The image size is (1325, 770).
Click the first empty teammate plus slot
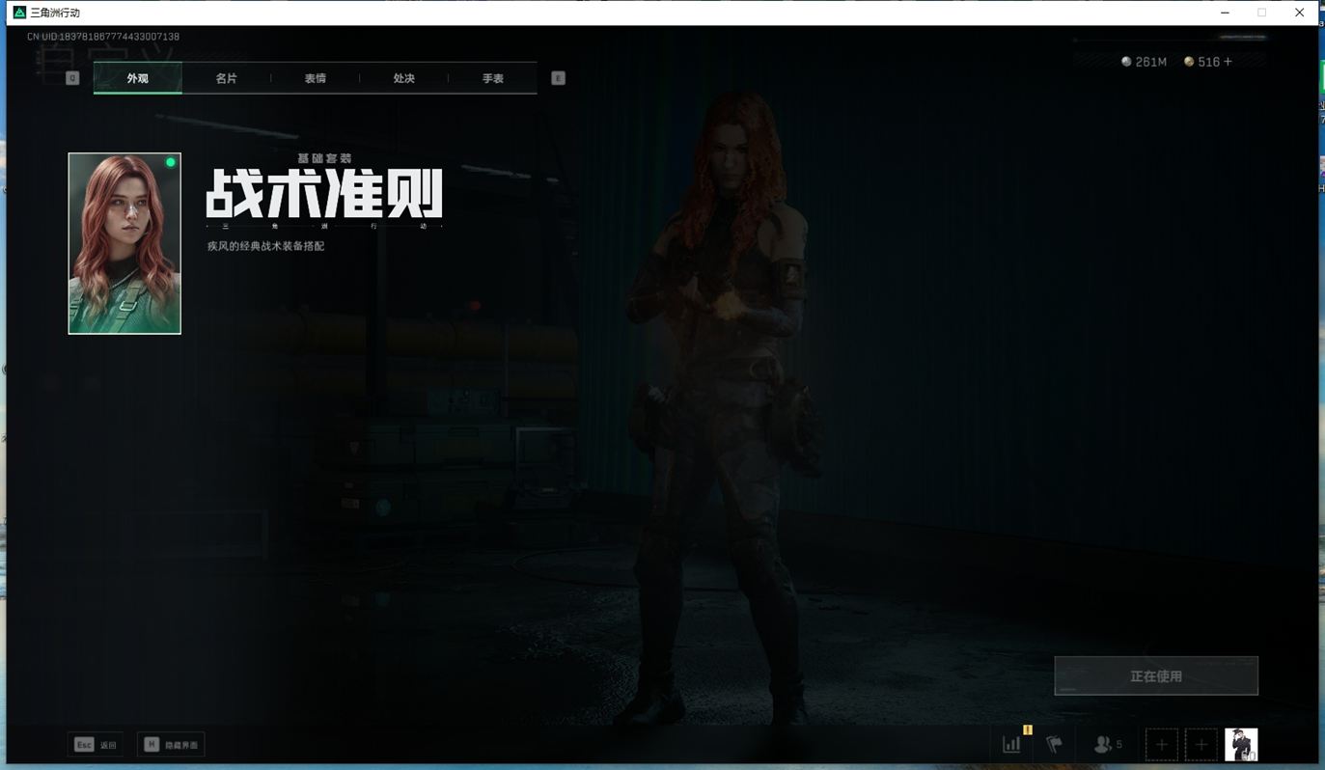[1161, 745]
